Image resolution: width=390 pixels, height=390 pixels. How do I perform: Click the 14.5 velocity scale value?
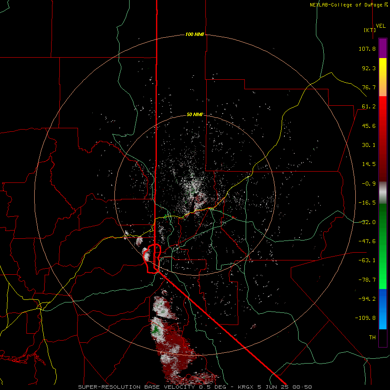[369, 164]
